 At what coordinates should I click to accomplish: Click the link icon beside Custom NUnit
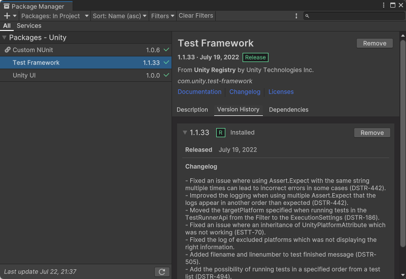pos(8,50)
